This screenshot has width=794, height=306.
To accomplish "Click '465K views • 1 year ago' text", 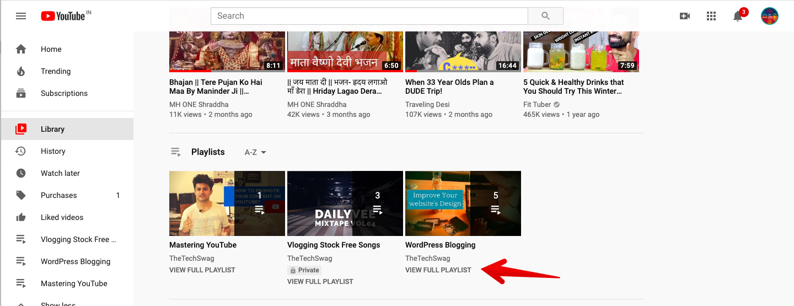I will click(x=561, y=115).
